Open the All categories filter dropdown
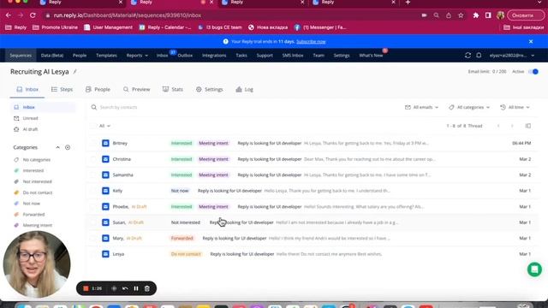 pyautogui.click(x=469, y=107)
